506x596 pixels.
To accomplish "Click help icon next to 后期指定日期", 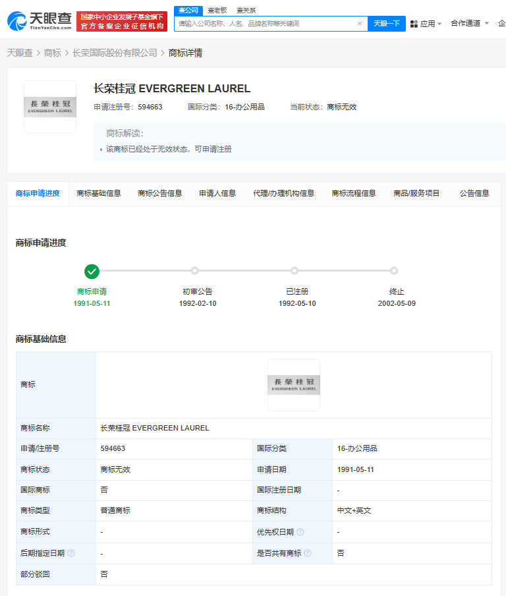I will tap(71, 553).
